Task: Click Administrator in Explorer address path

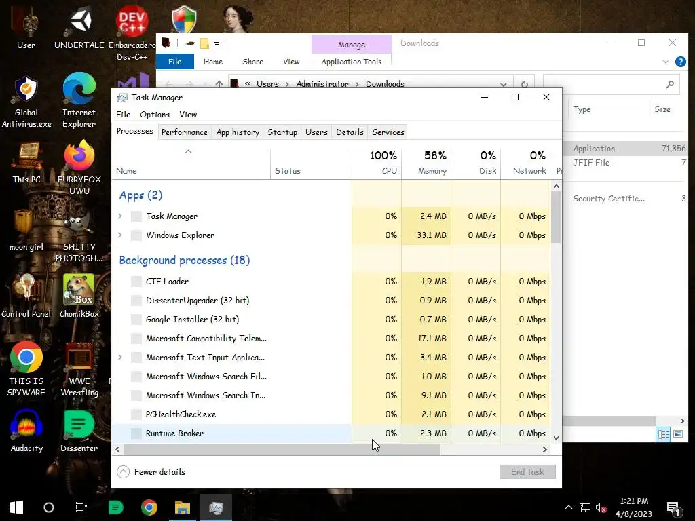Action: (x=322, y=83)
